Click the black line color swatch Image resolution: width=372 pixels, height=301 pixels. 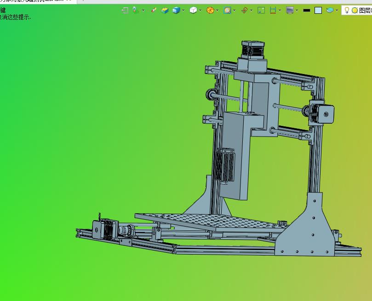tap(307, 10)
